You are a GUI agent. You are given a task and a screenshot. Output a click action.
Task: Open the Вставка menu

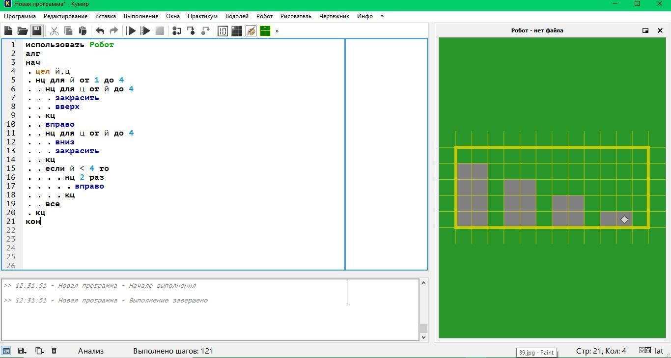click(x=106, y=16)
